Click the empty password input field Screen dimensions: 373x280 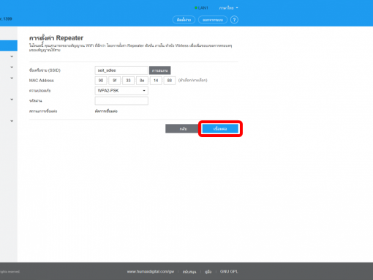pos(121,100)
